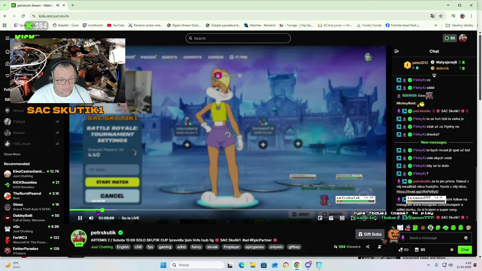Expand Show More followed channels
482x271 pixels.
coord(12,154)
